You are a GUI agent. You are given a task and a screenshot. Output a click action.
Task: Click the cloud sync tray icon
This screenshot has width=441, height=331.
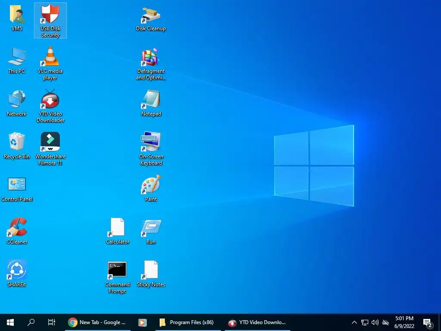(385, 322)
